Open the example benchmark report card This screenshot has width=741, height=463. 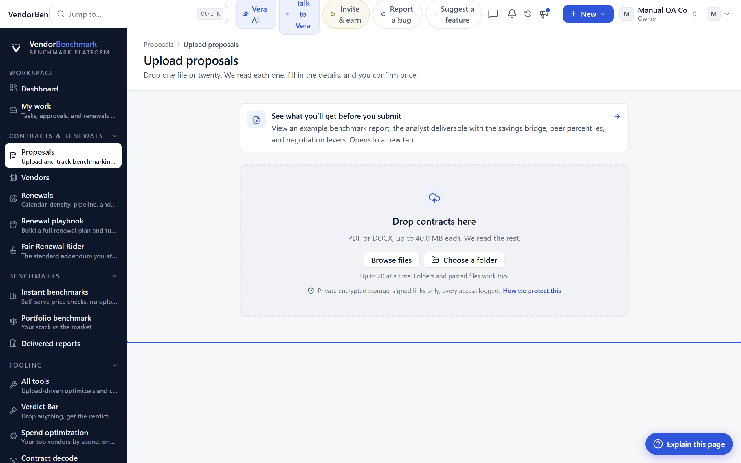click(434, 128)
